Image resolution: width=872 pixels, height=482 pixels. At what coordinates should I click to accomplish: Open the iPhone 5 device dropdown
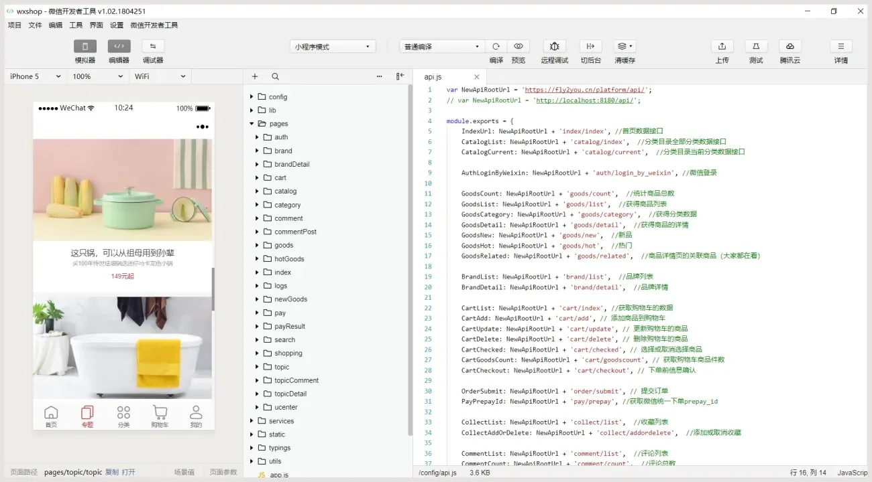(x=34, y=76)
